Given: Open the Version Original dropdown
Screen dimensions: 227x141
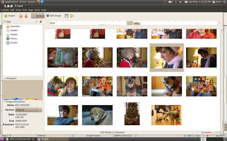Looking at the screenshot, I should 28,110.
